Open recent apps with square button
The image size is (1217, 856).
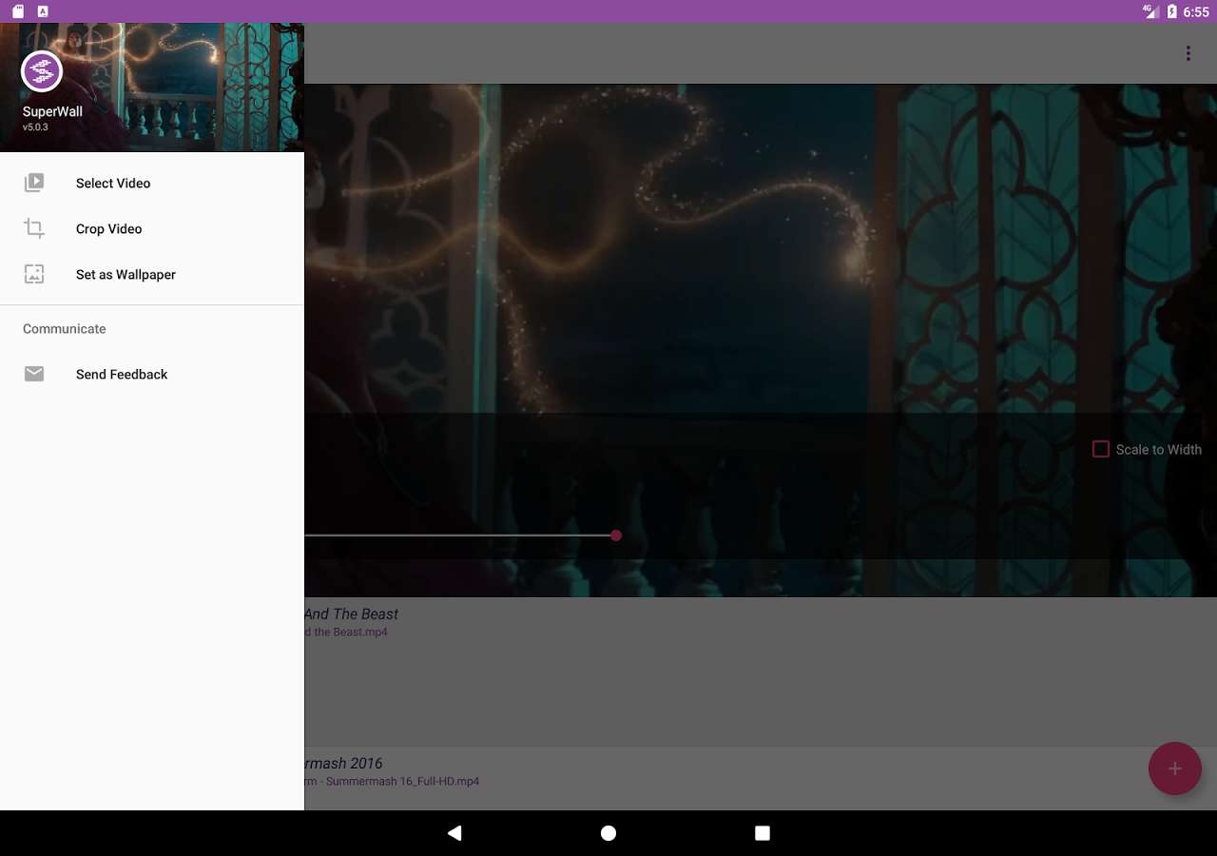click(x=762, y=833)
